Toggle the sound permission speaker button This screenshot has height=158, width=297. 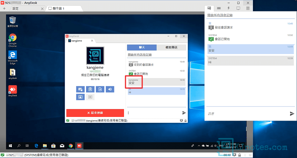tap(110, 89)
